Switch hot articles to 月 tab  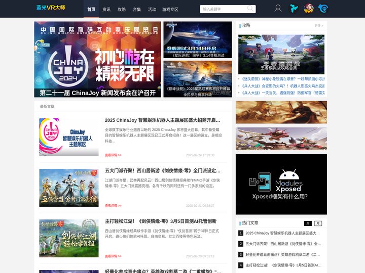pyautogui.click(x=318, y=223)
